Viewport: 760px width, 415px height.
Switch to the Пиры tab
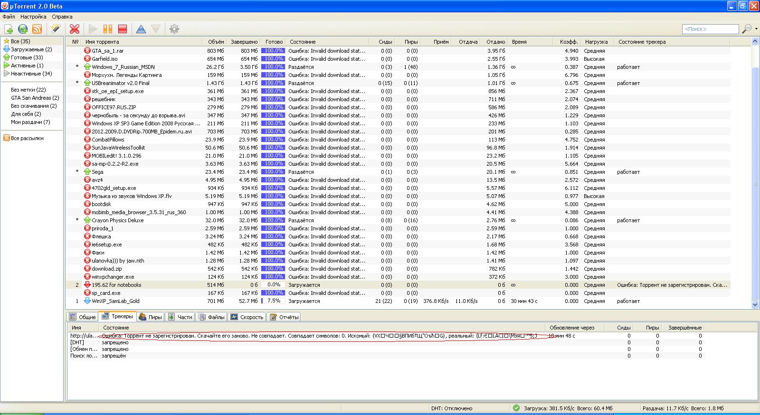point(151,317)
